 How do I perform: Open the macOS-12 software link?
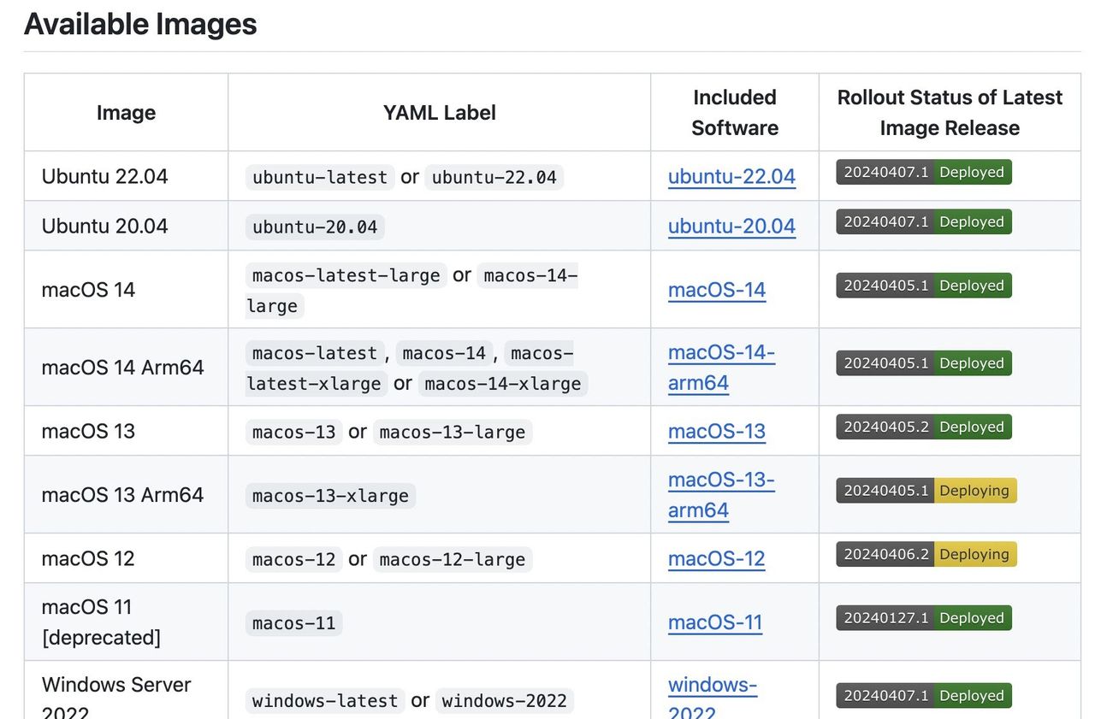coord(717,558)
